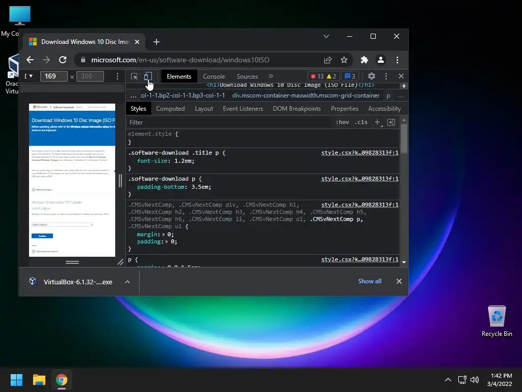Click the left breadcrumb overflow ellipsis

click(x=133, y=96)
